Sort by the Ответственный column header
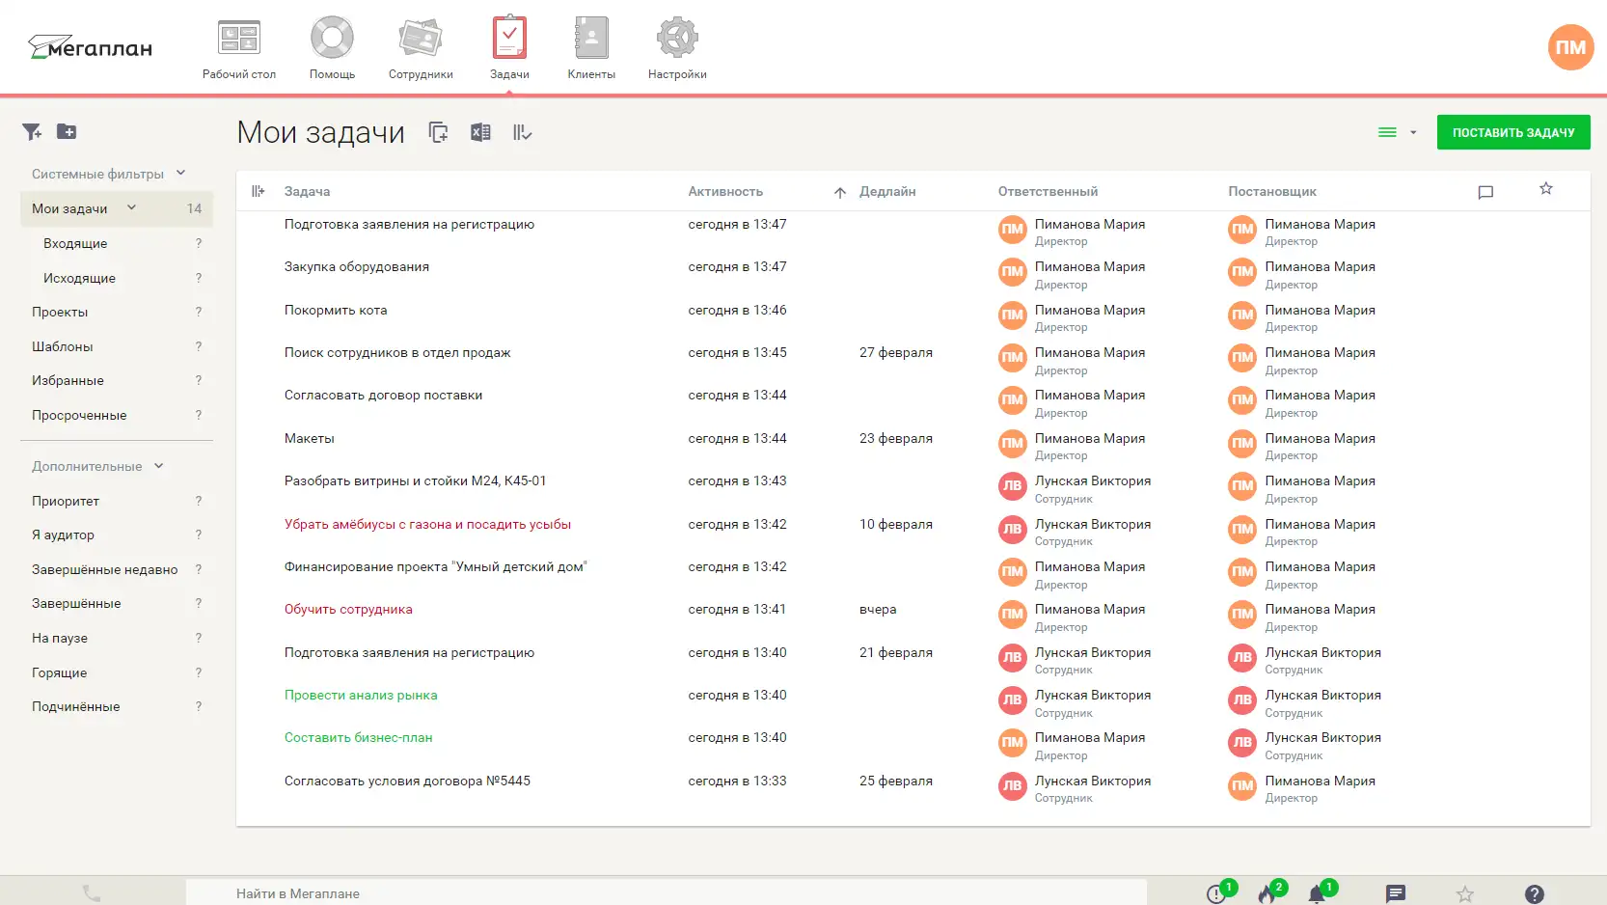The image size is (1607, 905). pos(1048,191)
